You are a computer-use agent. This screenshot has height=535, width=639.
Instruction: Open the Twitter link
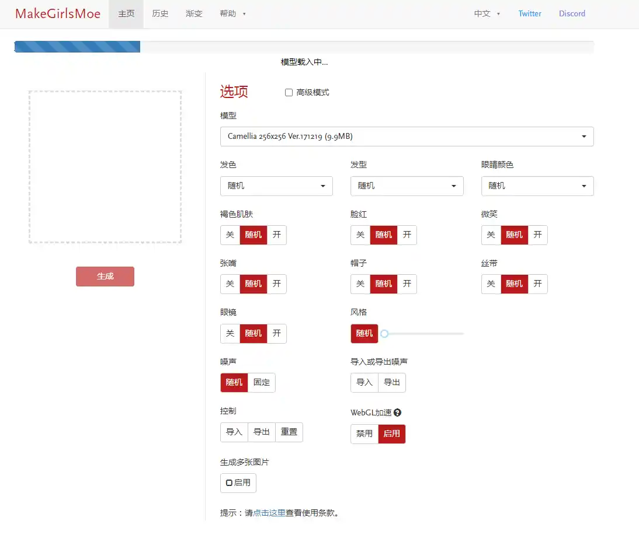click(530, 13)
